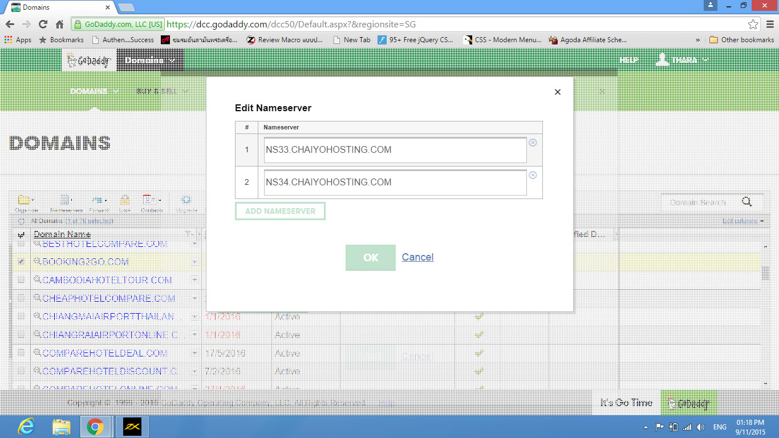This screenshot has width=779, height=438.
Task: Remove nameserver NS33.CHAIYOHOSTING.COM with its X icon
Action: (x=533, y=143)
